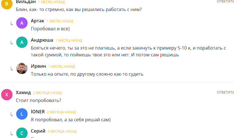Screen dimensions: 234x138
Task: Click Артак's purple avatar icon
Action: 22,23
